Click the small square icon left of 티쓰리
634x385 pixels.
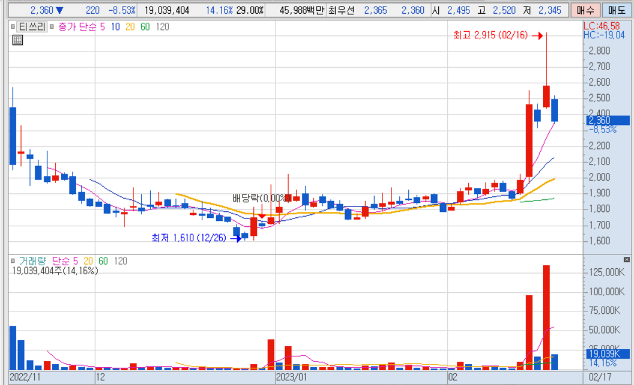pyautogui.click(x=13, y=27)
